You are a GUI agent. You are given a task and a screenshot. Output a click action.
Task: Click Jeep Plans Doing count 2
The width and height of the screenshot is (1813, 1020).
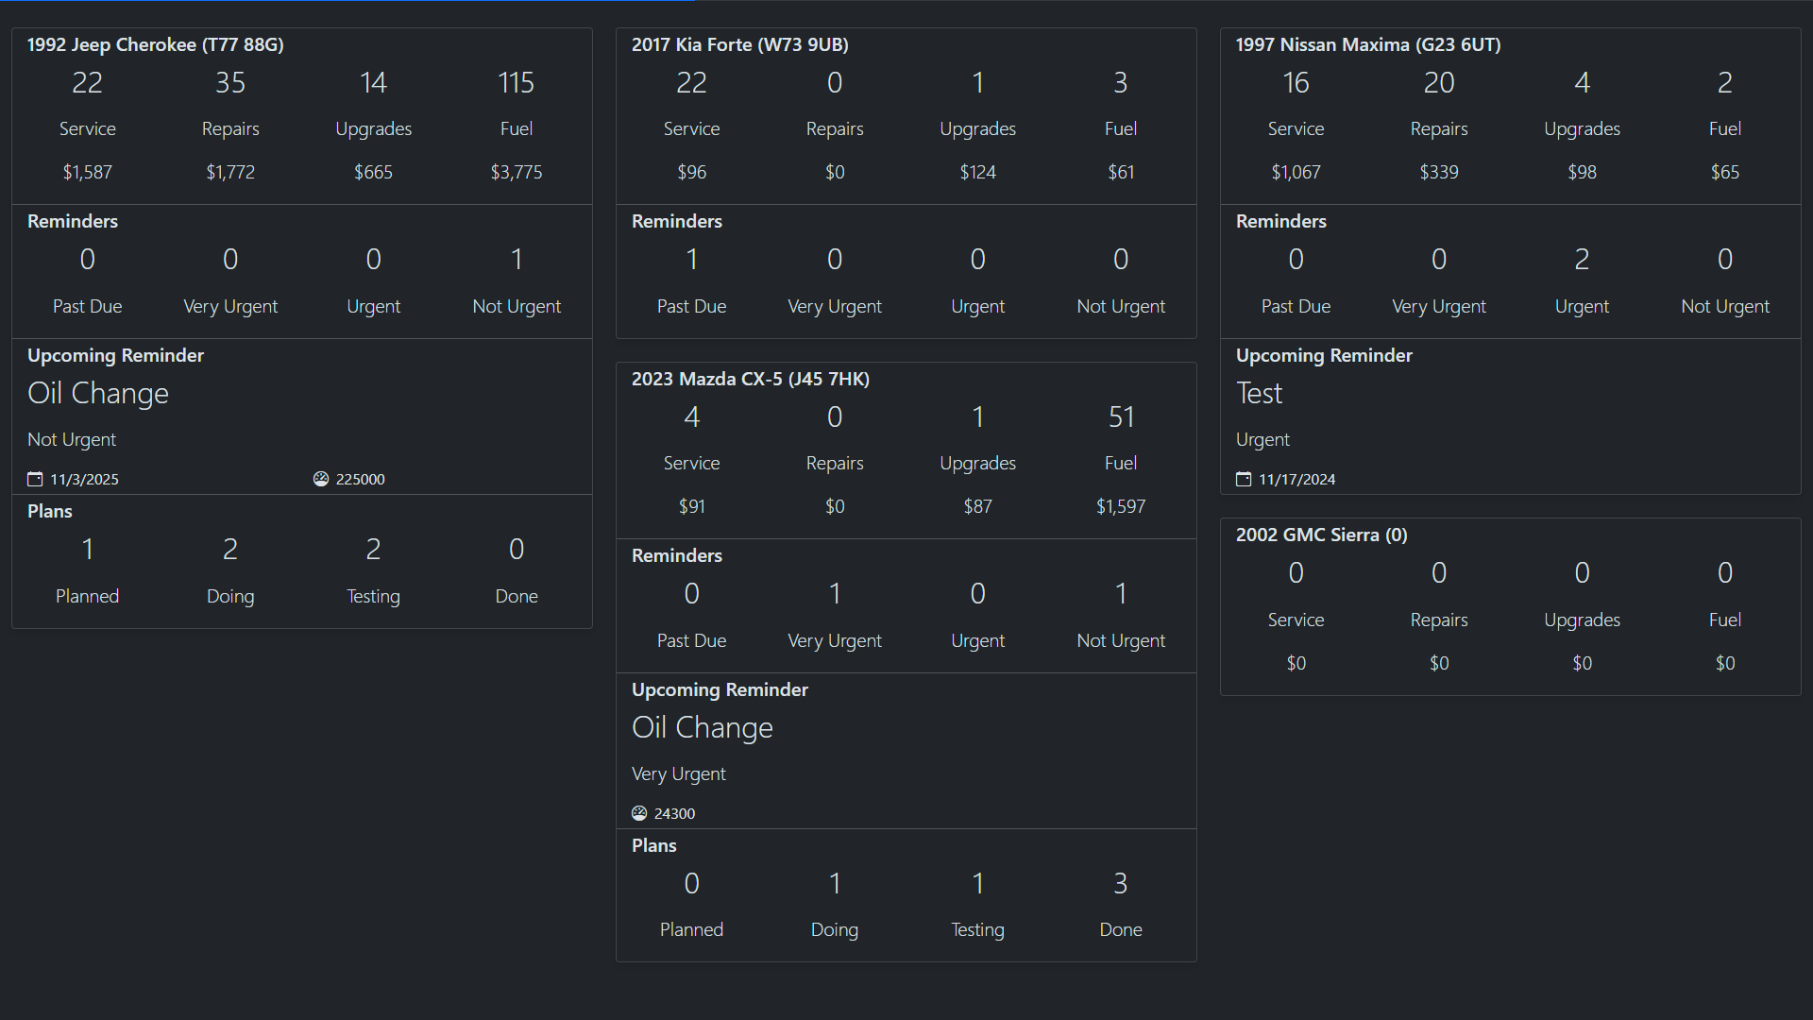[230, 550]
